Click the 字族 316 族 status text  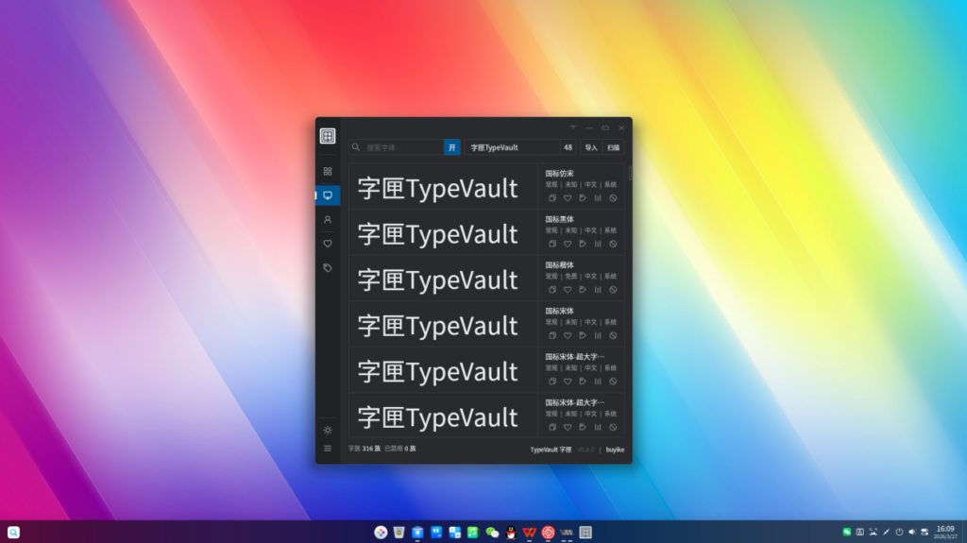pyautogui.click(x=365, y=449)
